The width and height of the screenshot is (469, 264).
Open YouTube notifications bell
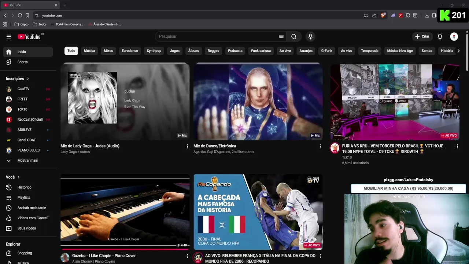tap(440, 36)
